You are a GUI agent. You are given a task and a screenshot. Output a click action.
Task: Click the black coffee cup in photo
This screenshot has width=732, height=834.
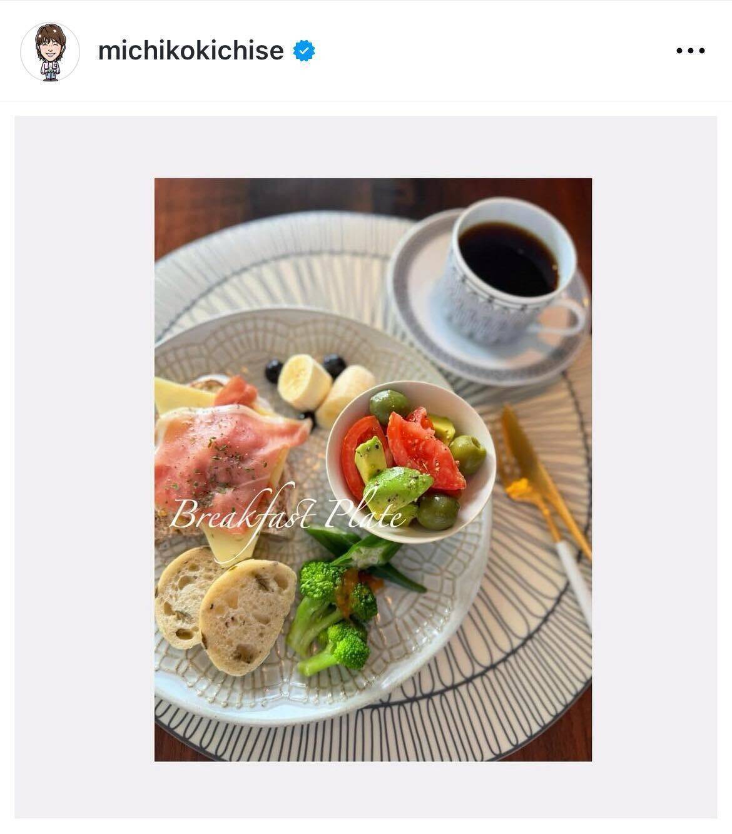(x=510, y=269)
